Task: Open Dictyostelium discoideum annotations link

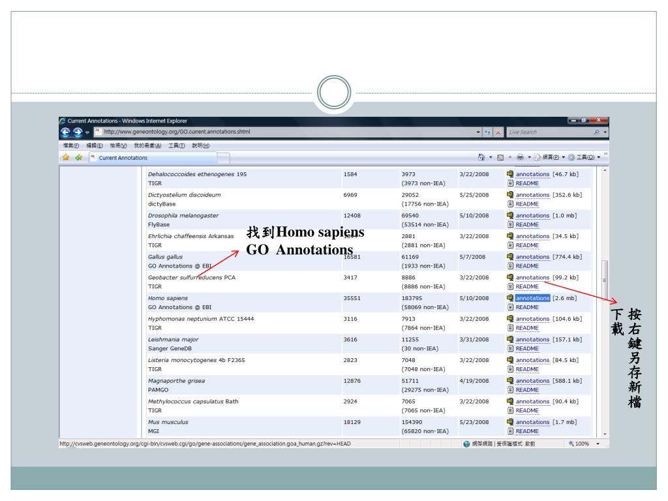Action: [x=532, y=194]
